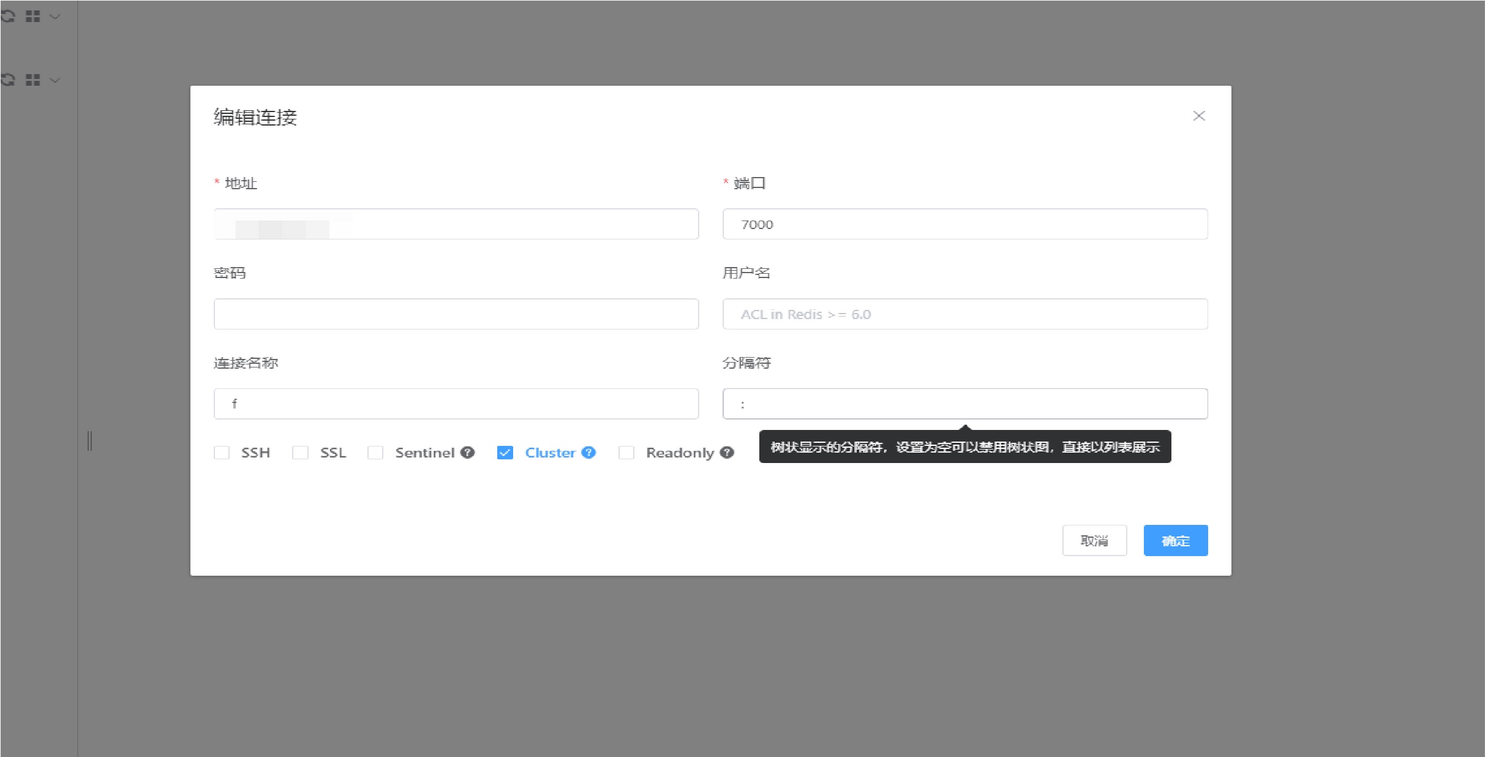Tick the Sentinel checkbox
The width and height of the screenshot is (1488, 757).
(375, 453)
